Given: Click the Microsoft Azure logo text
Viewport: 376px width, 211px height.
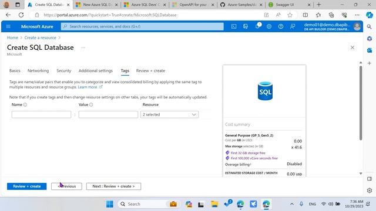Looking at the screenshot, I should (37, 26).
